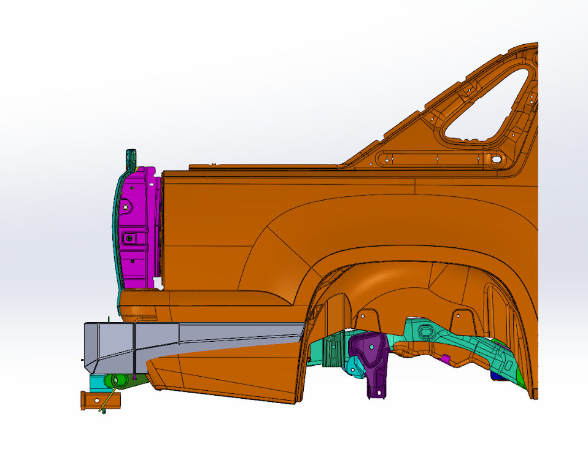The height and width of the screenshot is (454, 588).
Task: Select the small magenta clip on wheelhouse
Action: click(447, 358)
